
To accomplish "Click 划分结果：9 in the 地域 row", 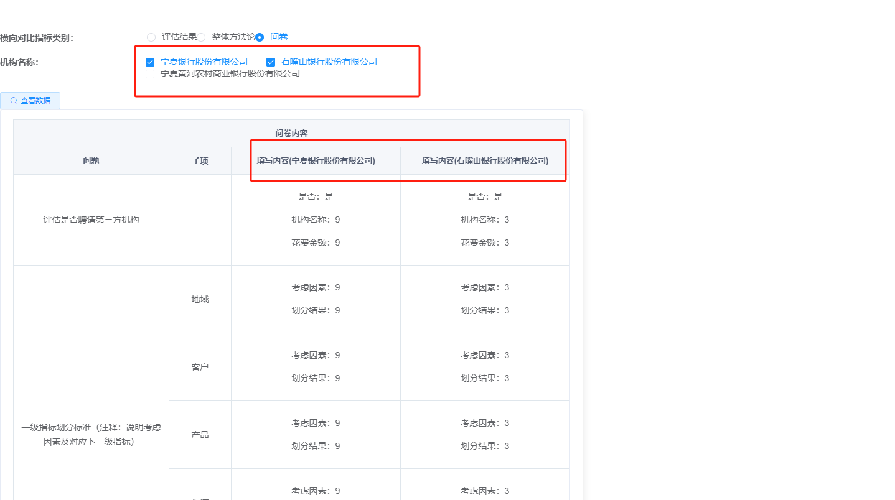I will 316,310.
